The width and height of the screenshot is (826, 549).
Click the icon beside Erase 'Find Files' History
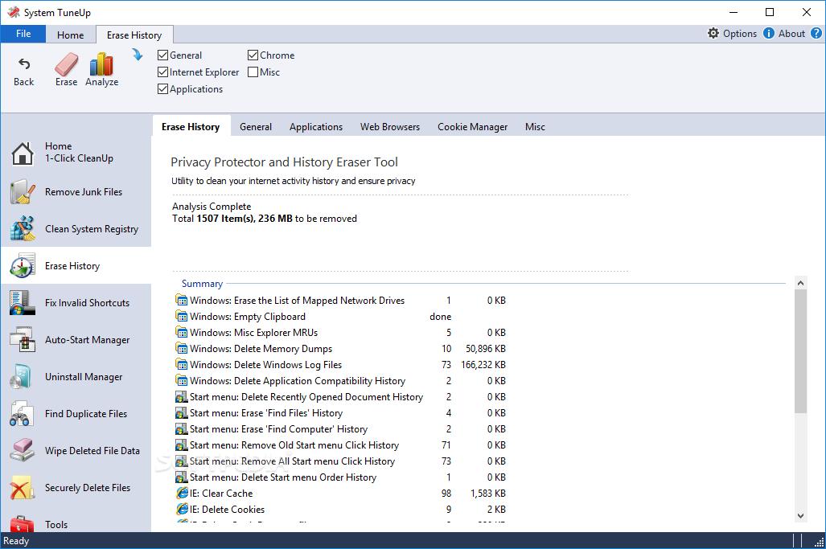pyautogui.click(x=181, y=412)
